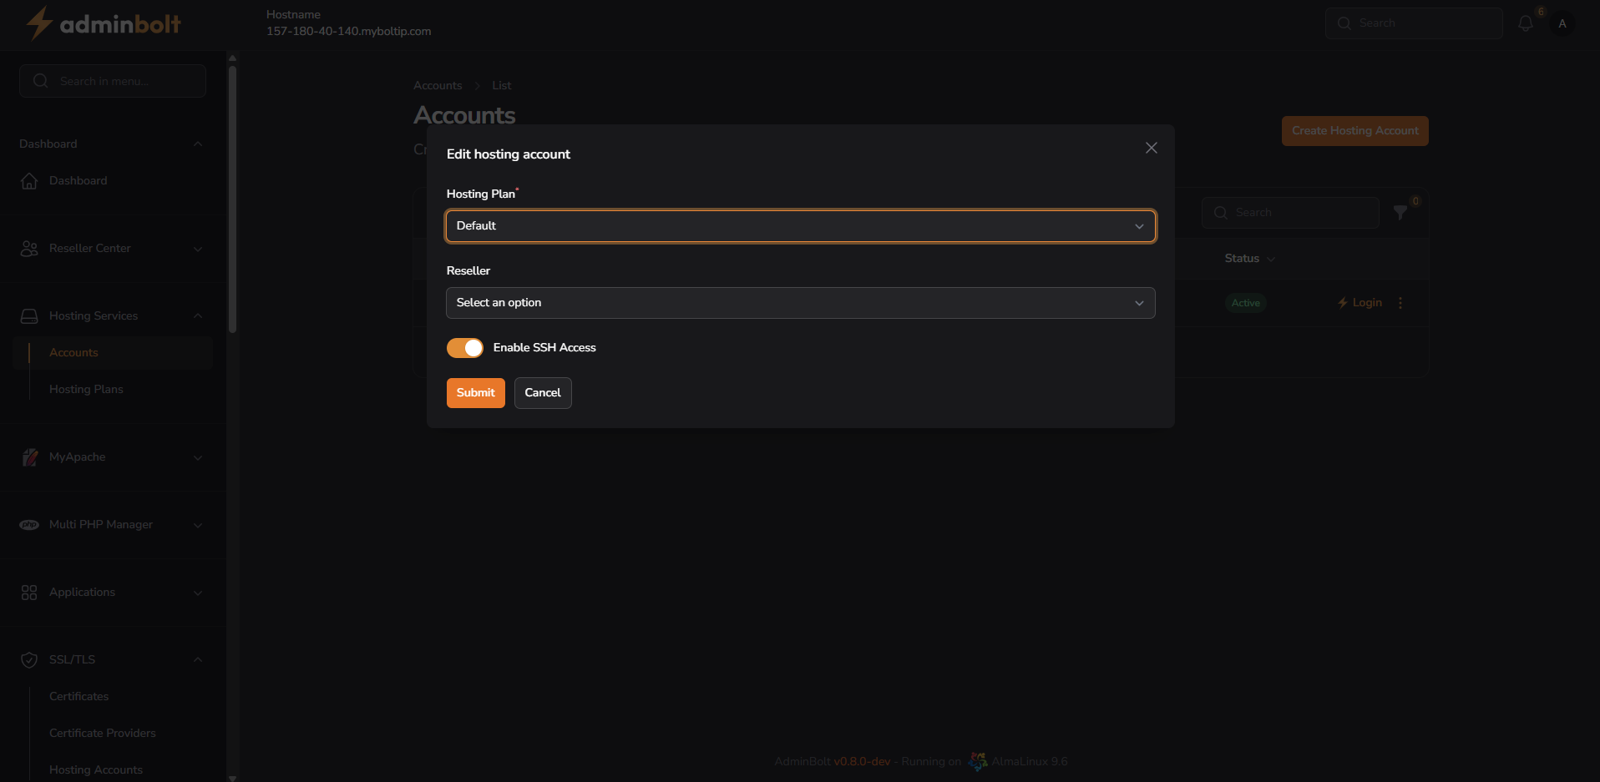Open the A avatar menu
Screen dimensions: 1600x782
pos(1563,23)
